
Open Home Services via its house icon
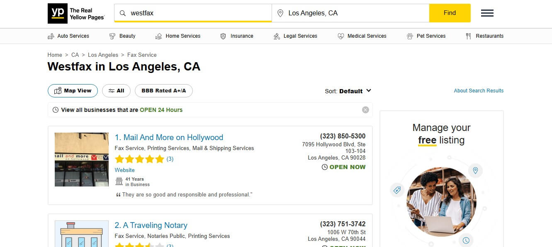coord(158,36)
